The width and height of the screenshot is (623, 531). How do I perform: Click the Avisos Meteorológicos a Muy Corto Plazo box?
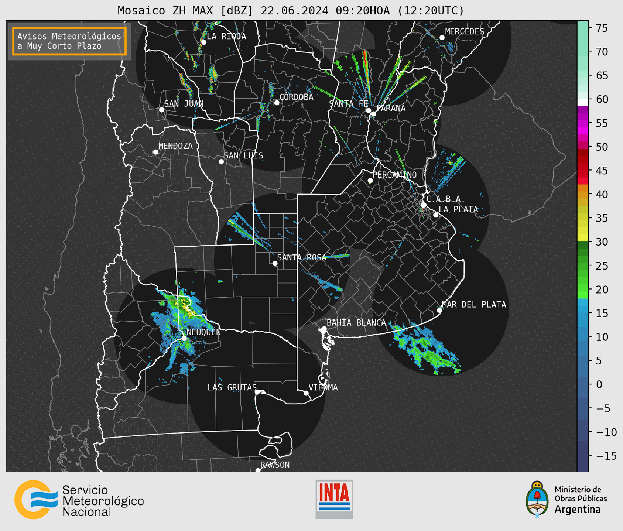[x=69, y=41]
